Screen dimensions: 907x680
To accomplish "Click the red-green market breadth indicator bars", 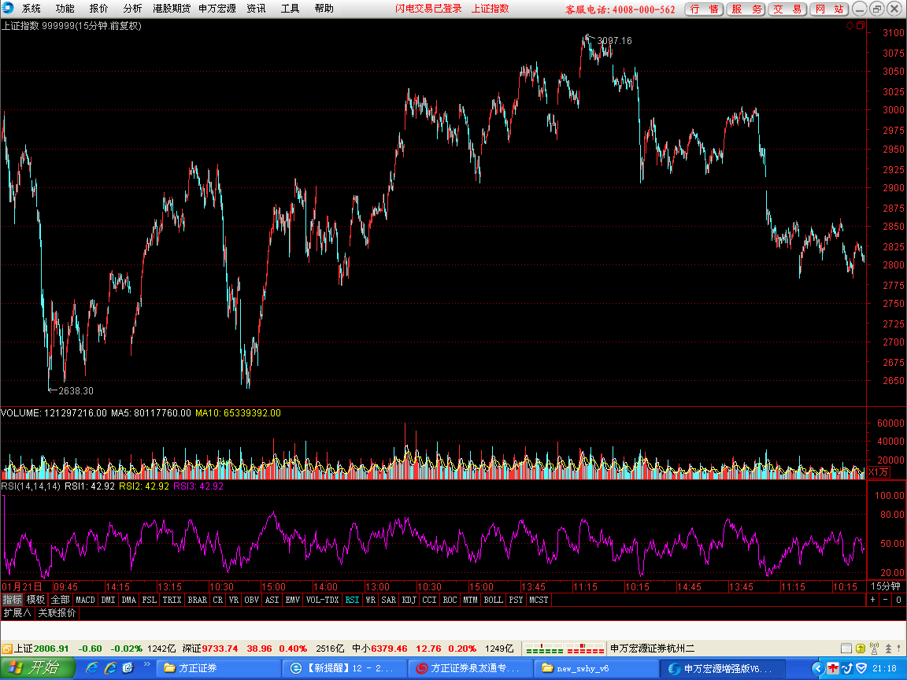I will click(x=565, y=649).
